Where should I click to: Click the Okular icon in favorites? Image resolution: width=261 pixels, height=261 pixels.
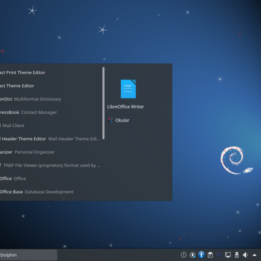tap(111, 120)
